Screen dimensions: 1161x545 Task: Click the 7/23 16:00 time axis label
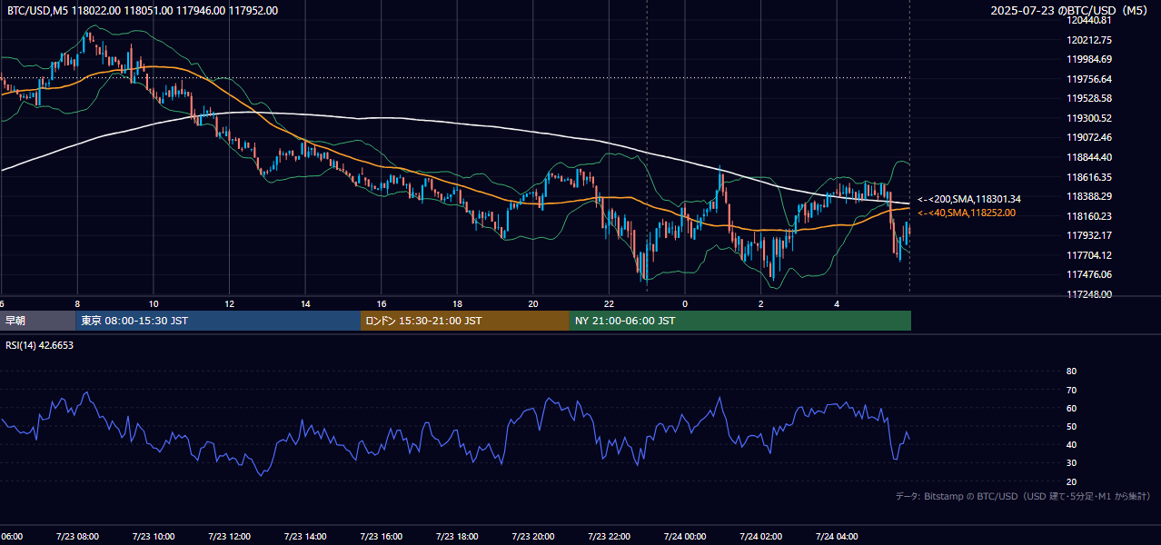click(x=382, y=537)
